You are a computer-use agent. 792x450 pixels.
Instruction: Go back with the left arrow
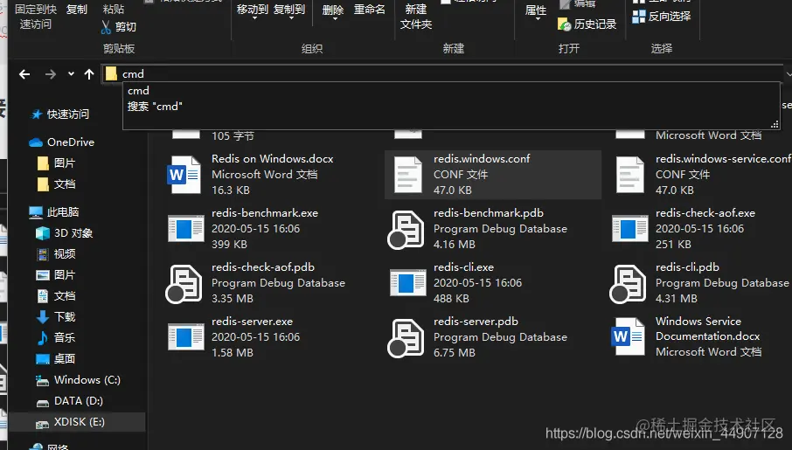24,75
